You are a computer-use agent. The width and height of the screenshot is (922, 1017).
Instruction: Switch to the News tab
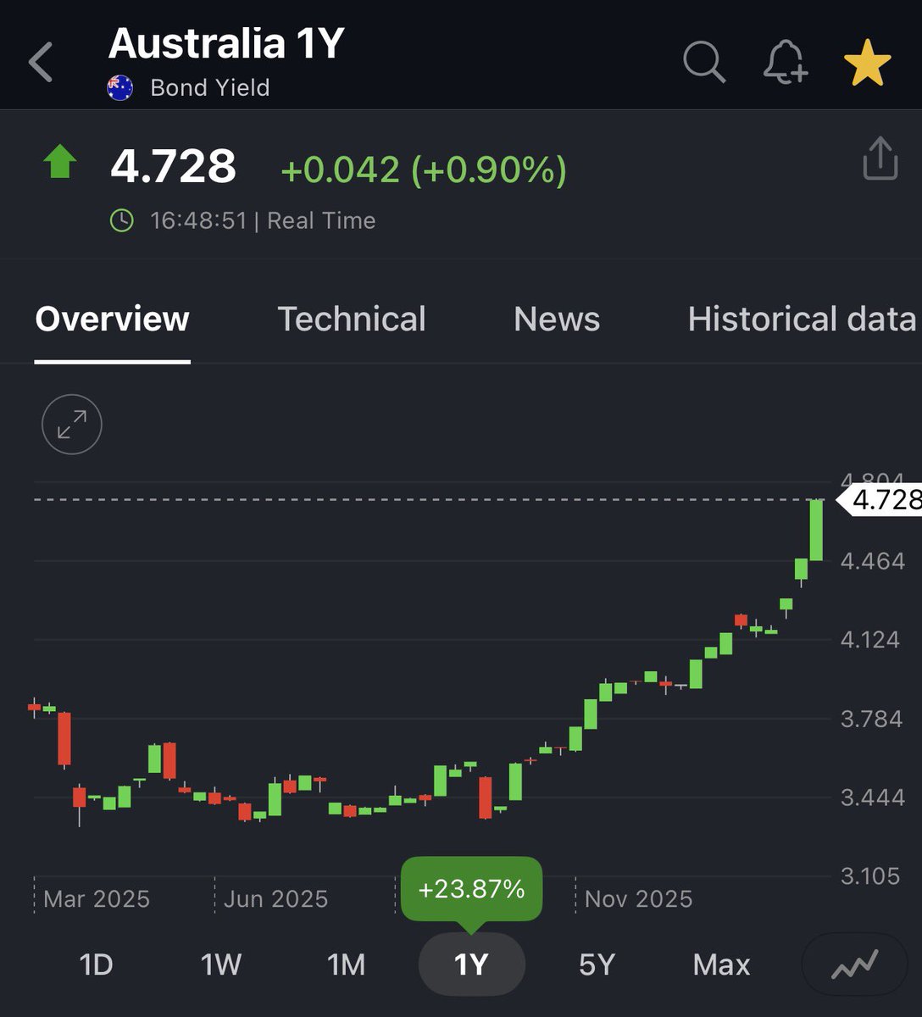click(x=557, y=320)
